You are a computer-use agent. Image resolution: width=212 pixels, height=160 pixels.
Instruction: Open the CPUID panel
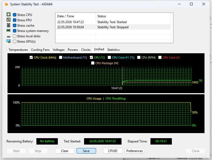113,151
